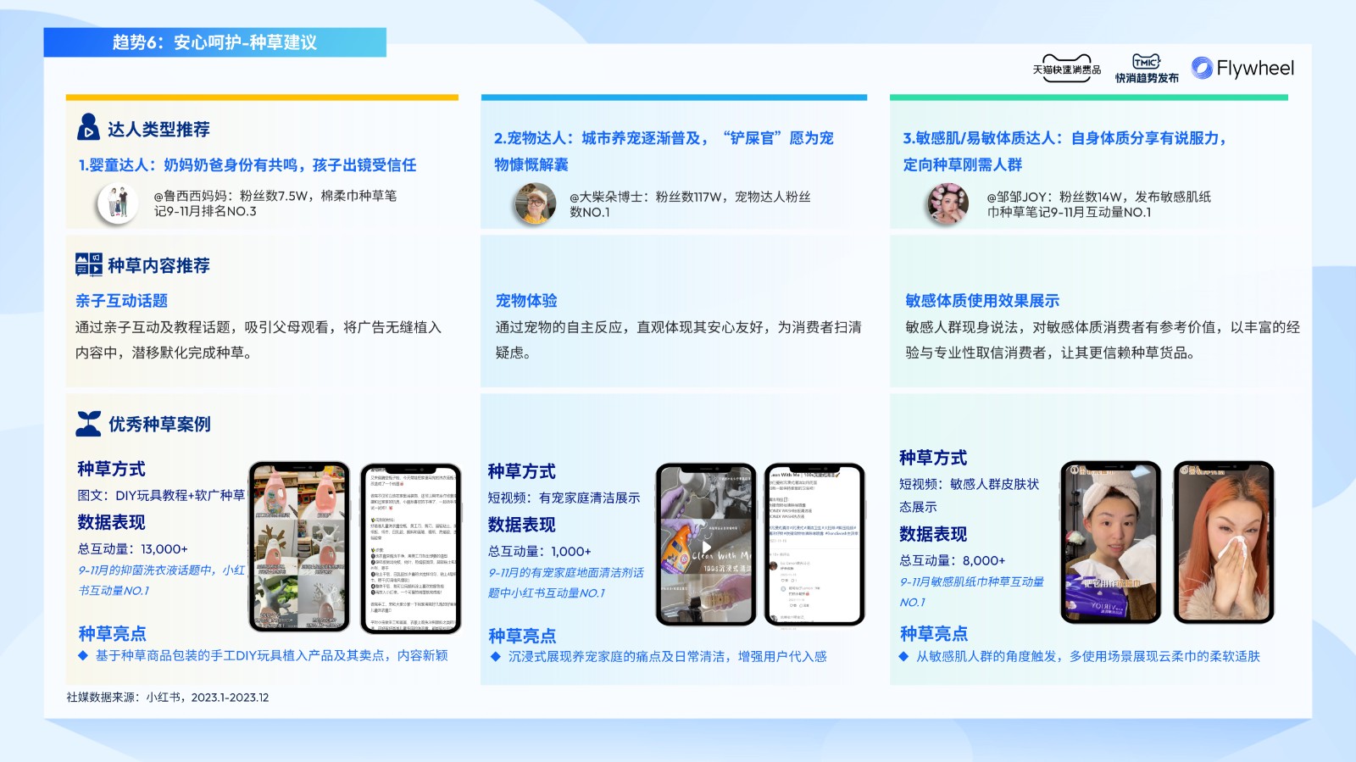Click the footnote 社媒数据来源：小红书
This screenshot has height=762, width=1356.
(x=168, y=698)
